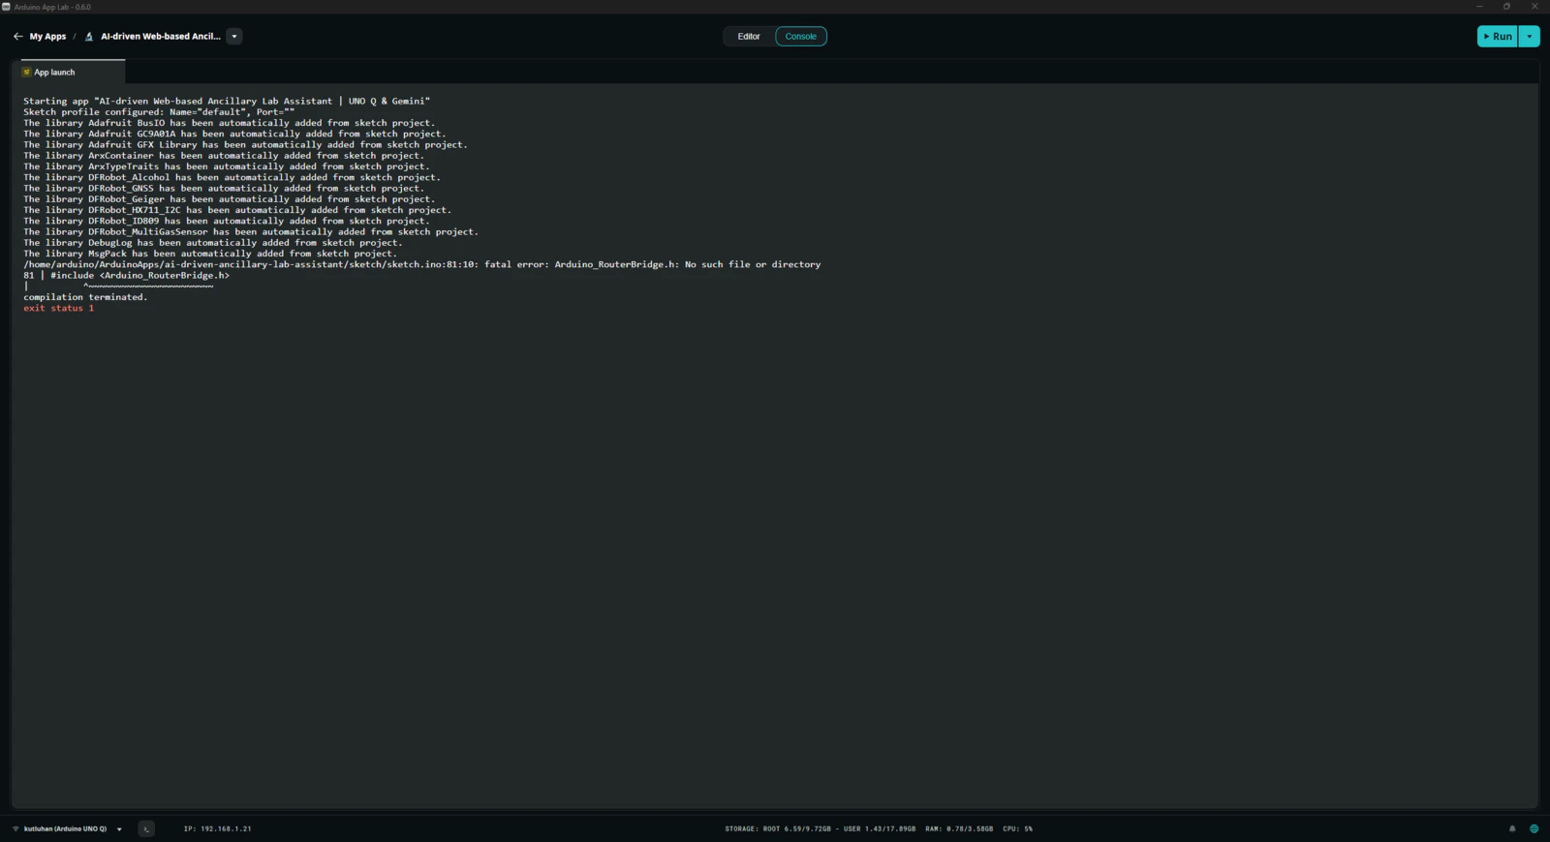Click the DebugLog library line
The image size is (1550, 842).
[213, 243]
